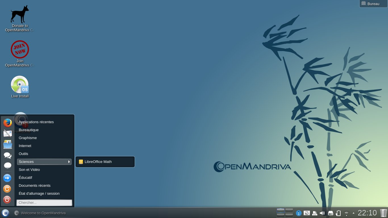Open the battery power tray icon
The image size is (388, 218).
pyautogui.click(x=338, y=213)
